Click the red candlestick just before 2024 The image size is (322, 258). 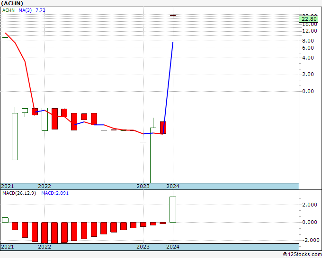pyautogui.click(x=163, y=128)
